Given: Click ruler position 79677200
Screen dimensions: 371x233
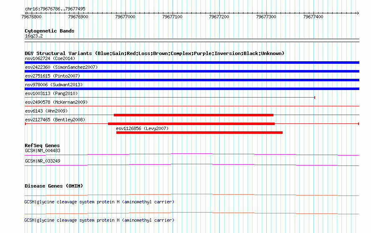Looking at the screenshot, I should coord(219,17).
